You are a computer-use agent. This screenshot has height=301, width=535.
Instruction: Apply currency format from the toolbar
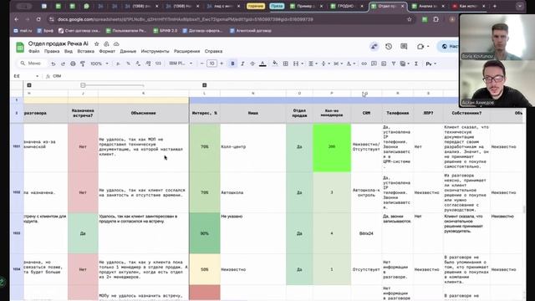(118, 64)
